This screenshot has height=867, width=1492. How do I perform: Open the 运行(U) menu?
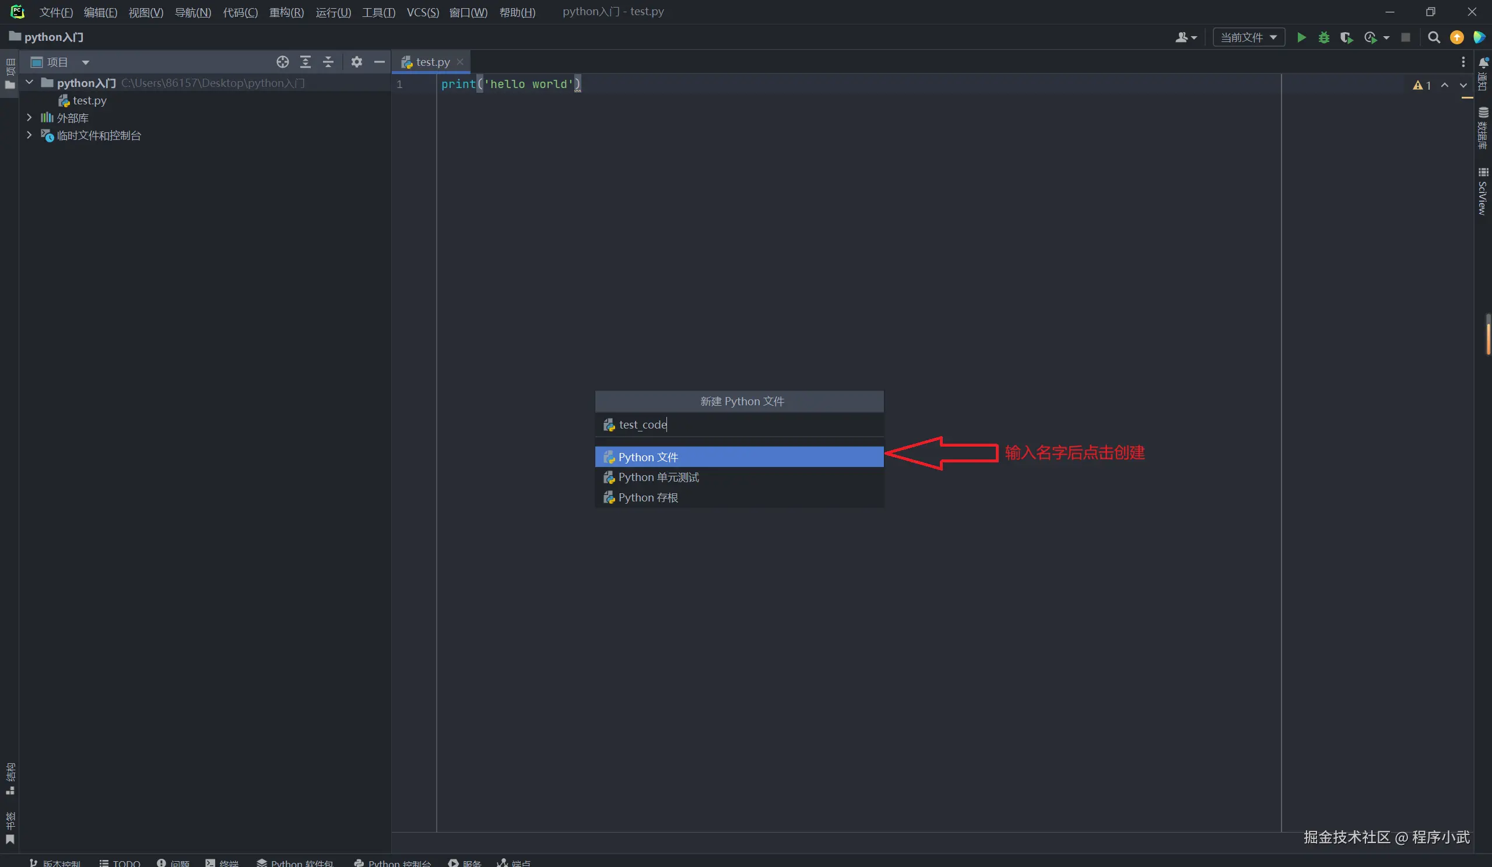(333, 12)
